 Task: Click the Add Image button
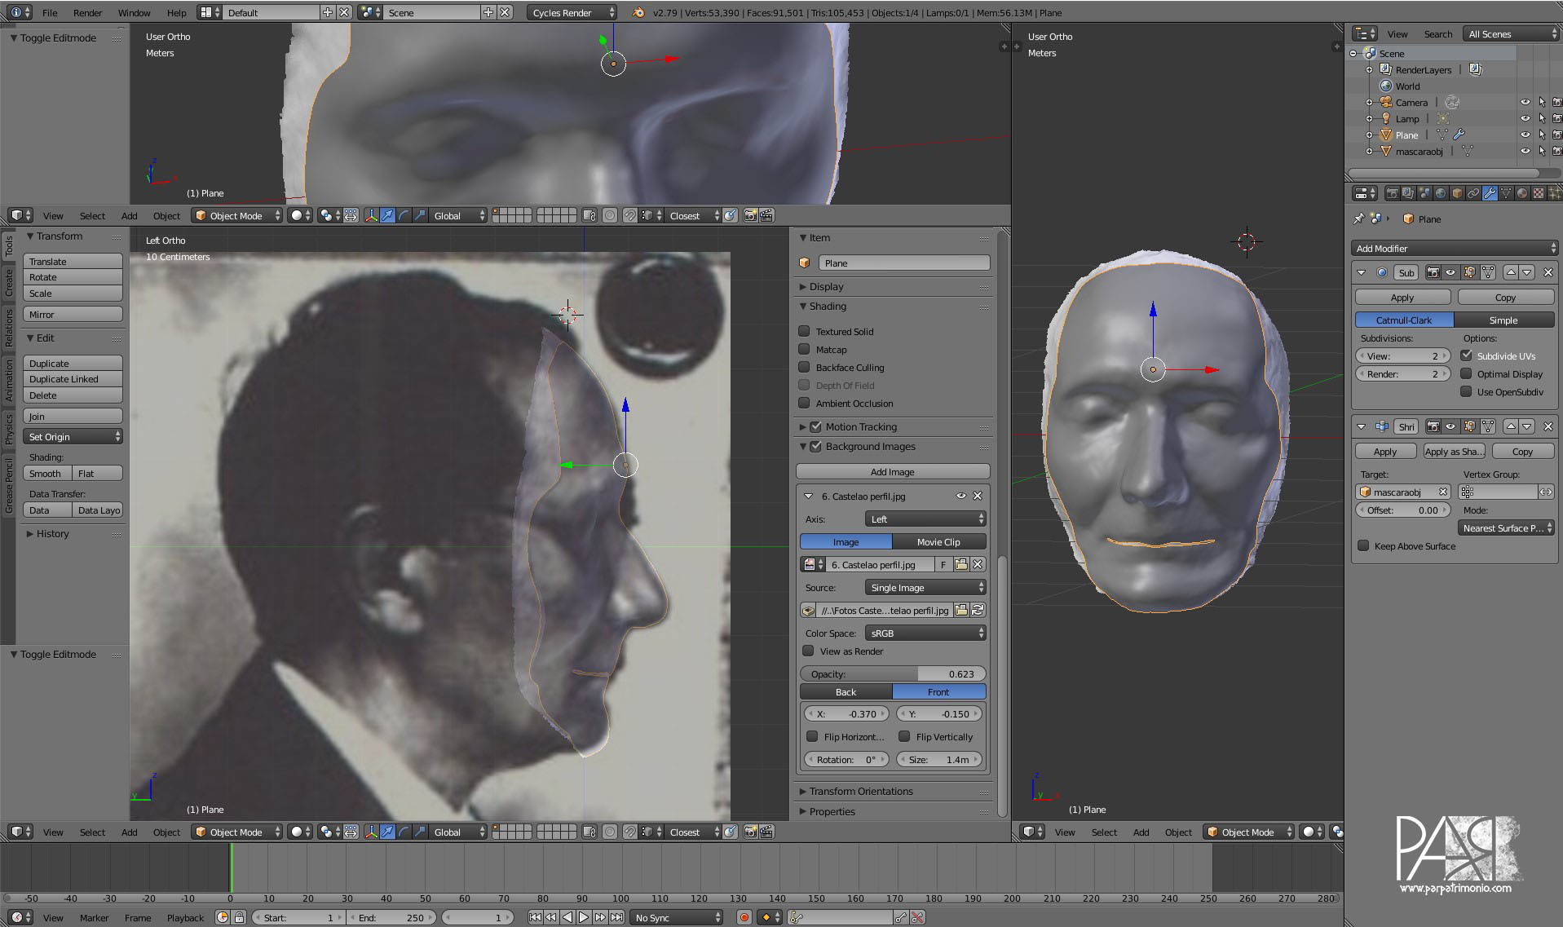coord(892,471)
